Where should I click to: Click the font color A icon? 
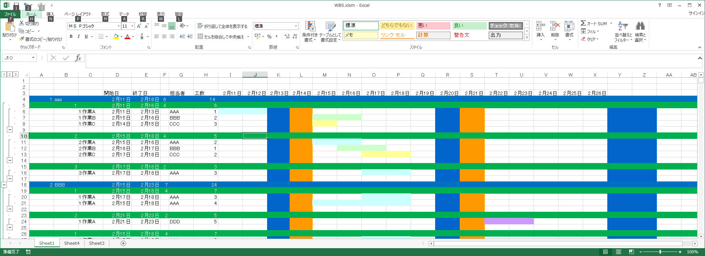tap(127, 36)
